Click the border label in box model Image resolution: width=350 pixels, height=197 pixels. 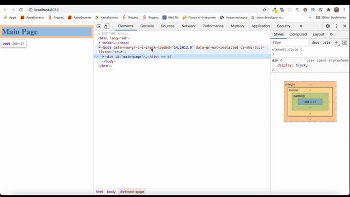(x=294, y=90)
